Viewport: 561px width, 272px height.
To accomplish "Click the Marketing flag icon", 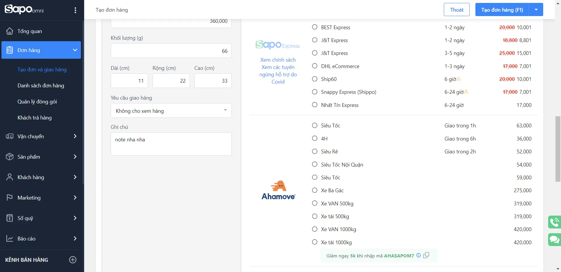I will point(10,197).
